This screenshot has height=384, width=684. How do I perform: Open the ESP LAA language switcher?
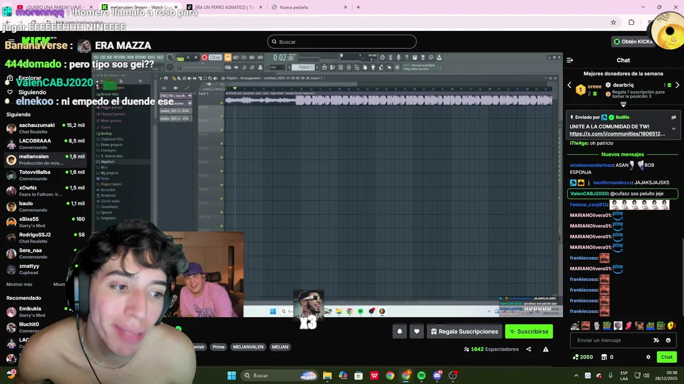[x=624, y=375]
